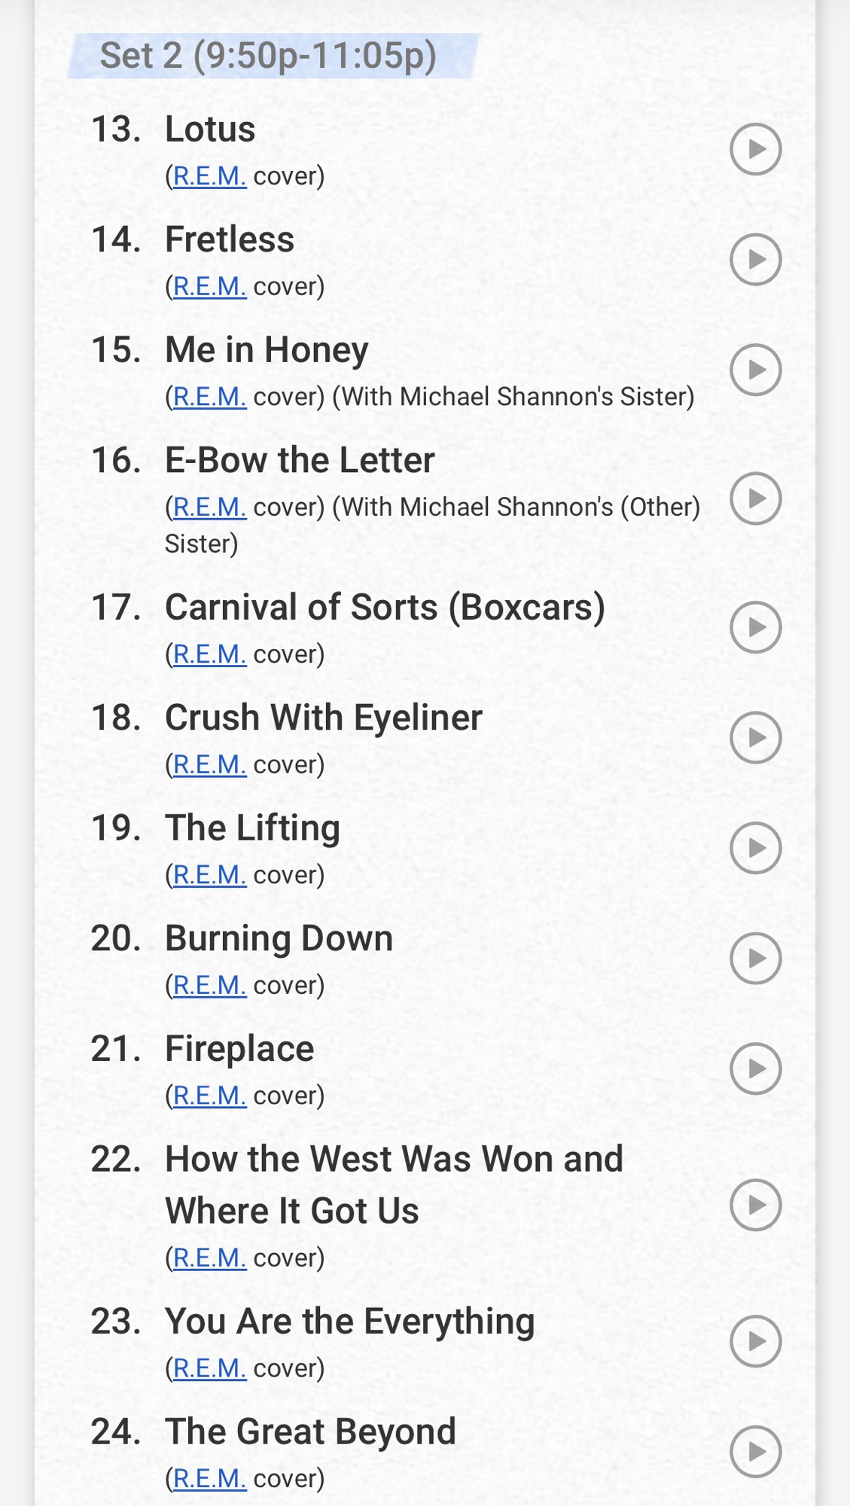This screenshot has width=850, height=1506.
Task: Tap the Carnival of Sorts song title
Action: 385,608
